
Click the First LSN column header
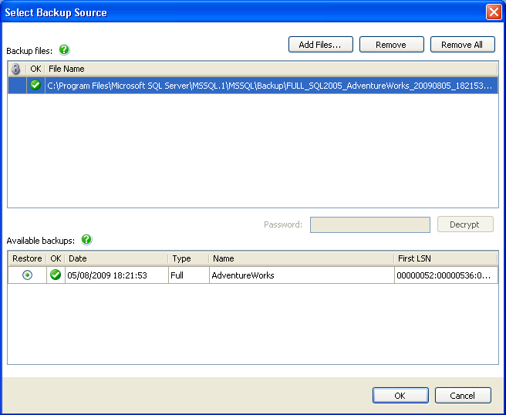445,258
